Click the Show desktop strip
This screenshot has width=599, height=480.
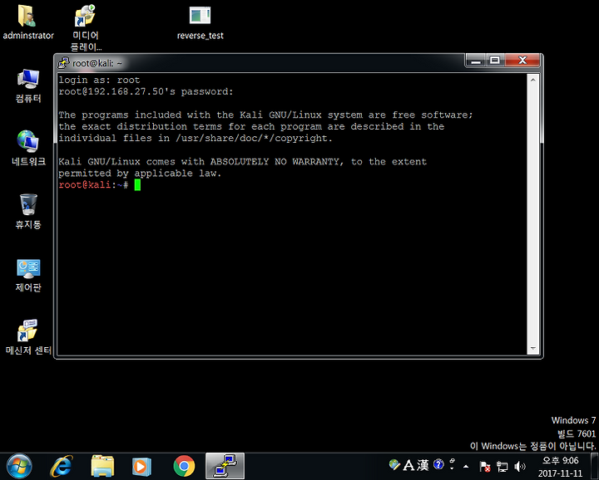point(594,466)
